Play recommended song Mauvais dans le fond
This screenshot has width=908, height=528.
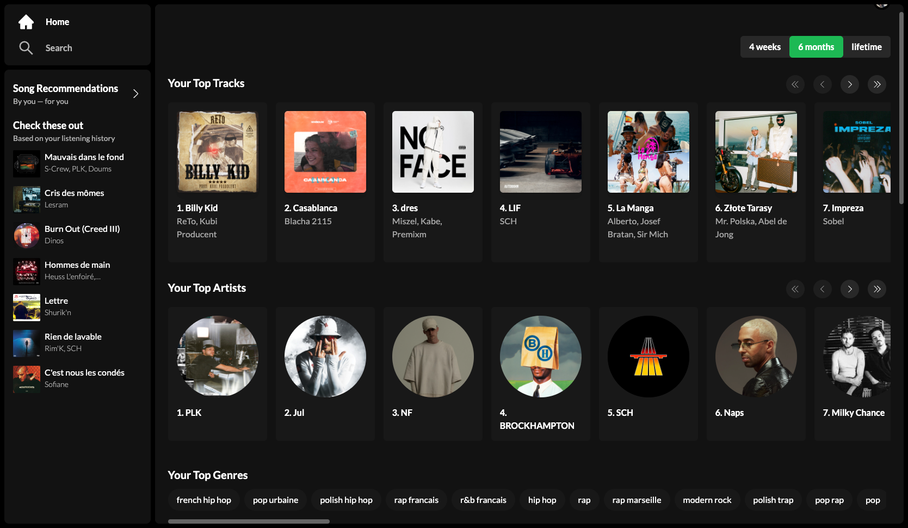tap(77, 163)
